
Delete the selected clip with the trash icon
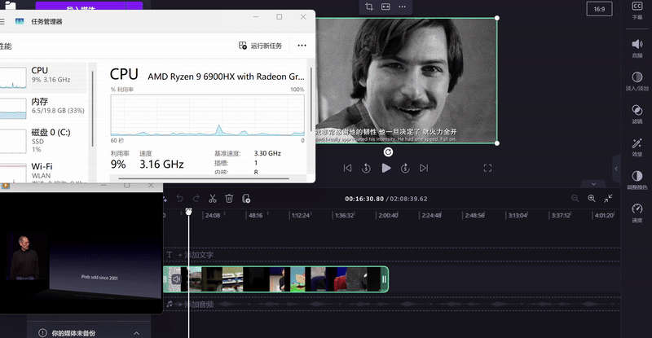[229, 198]
